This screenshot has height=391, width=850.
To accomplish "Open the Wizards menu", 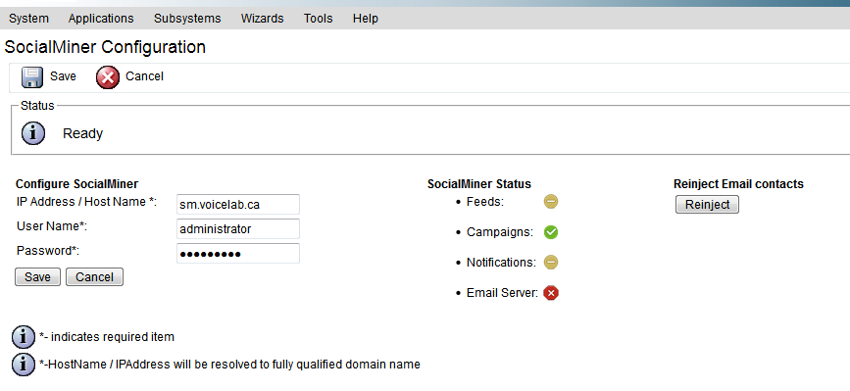I will (263, 19).
